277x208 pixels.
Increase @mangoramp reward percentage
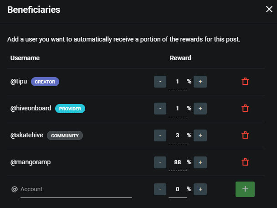click(x=200, y=162)
